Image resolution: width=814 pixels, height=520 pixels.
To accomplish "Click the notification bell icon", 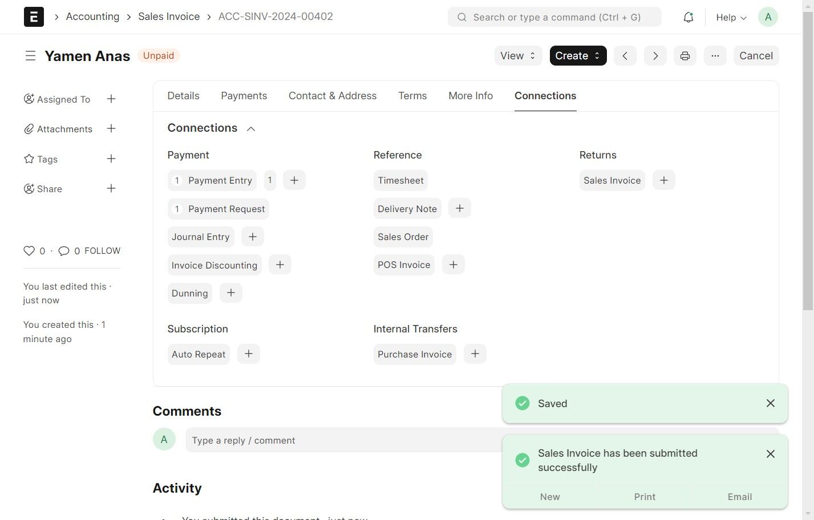I will (689, 17).
